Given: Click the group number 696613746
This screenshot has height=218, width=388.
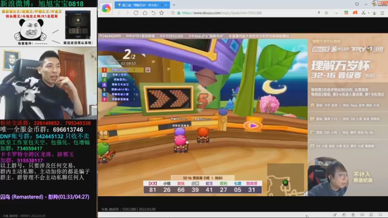Looking at the screenshot, I should point(68,129).
